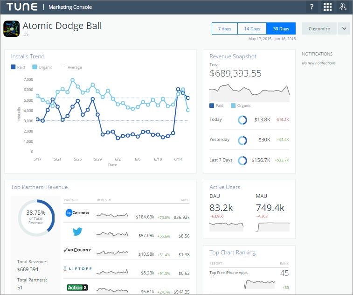The width and height of the screenshot is (353, 295).
Task: Click the REPORT column header
Action: [216, 263]
